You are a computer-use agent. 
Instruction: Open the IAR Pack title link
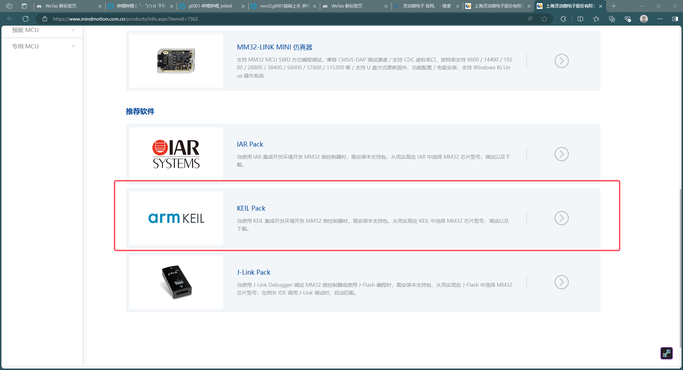(250, 144)
